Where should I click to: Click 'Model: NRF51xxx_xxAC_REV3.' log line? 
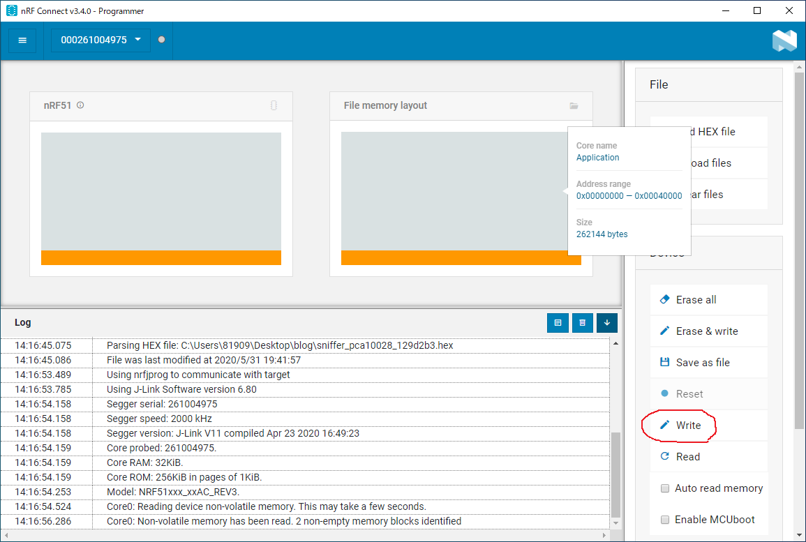click(x=173, y=492)
